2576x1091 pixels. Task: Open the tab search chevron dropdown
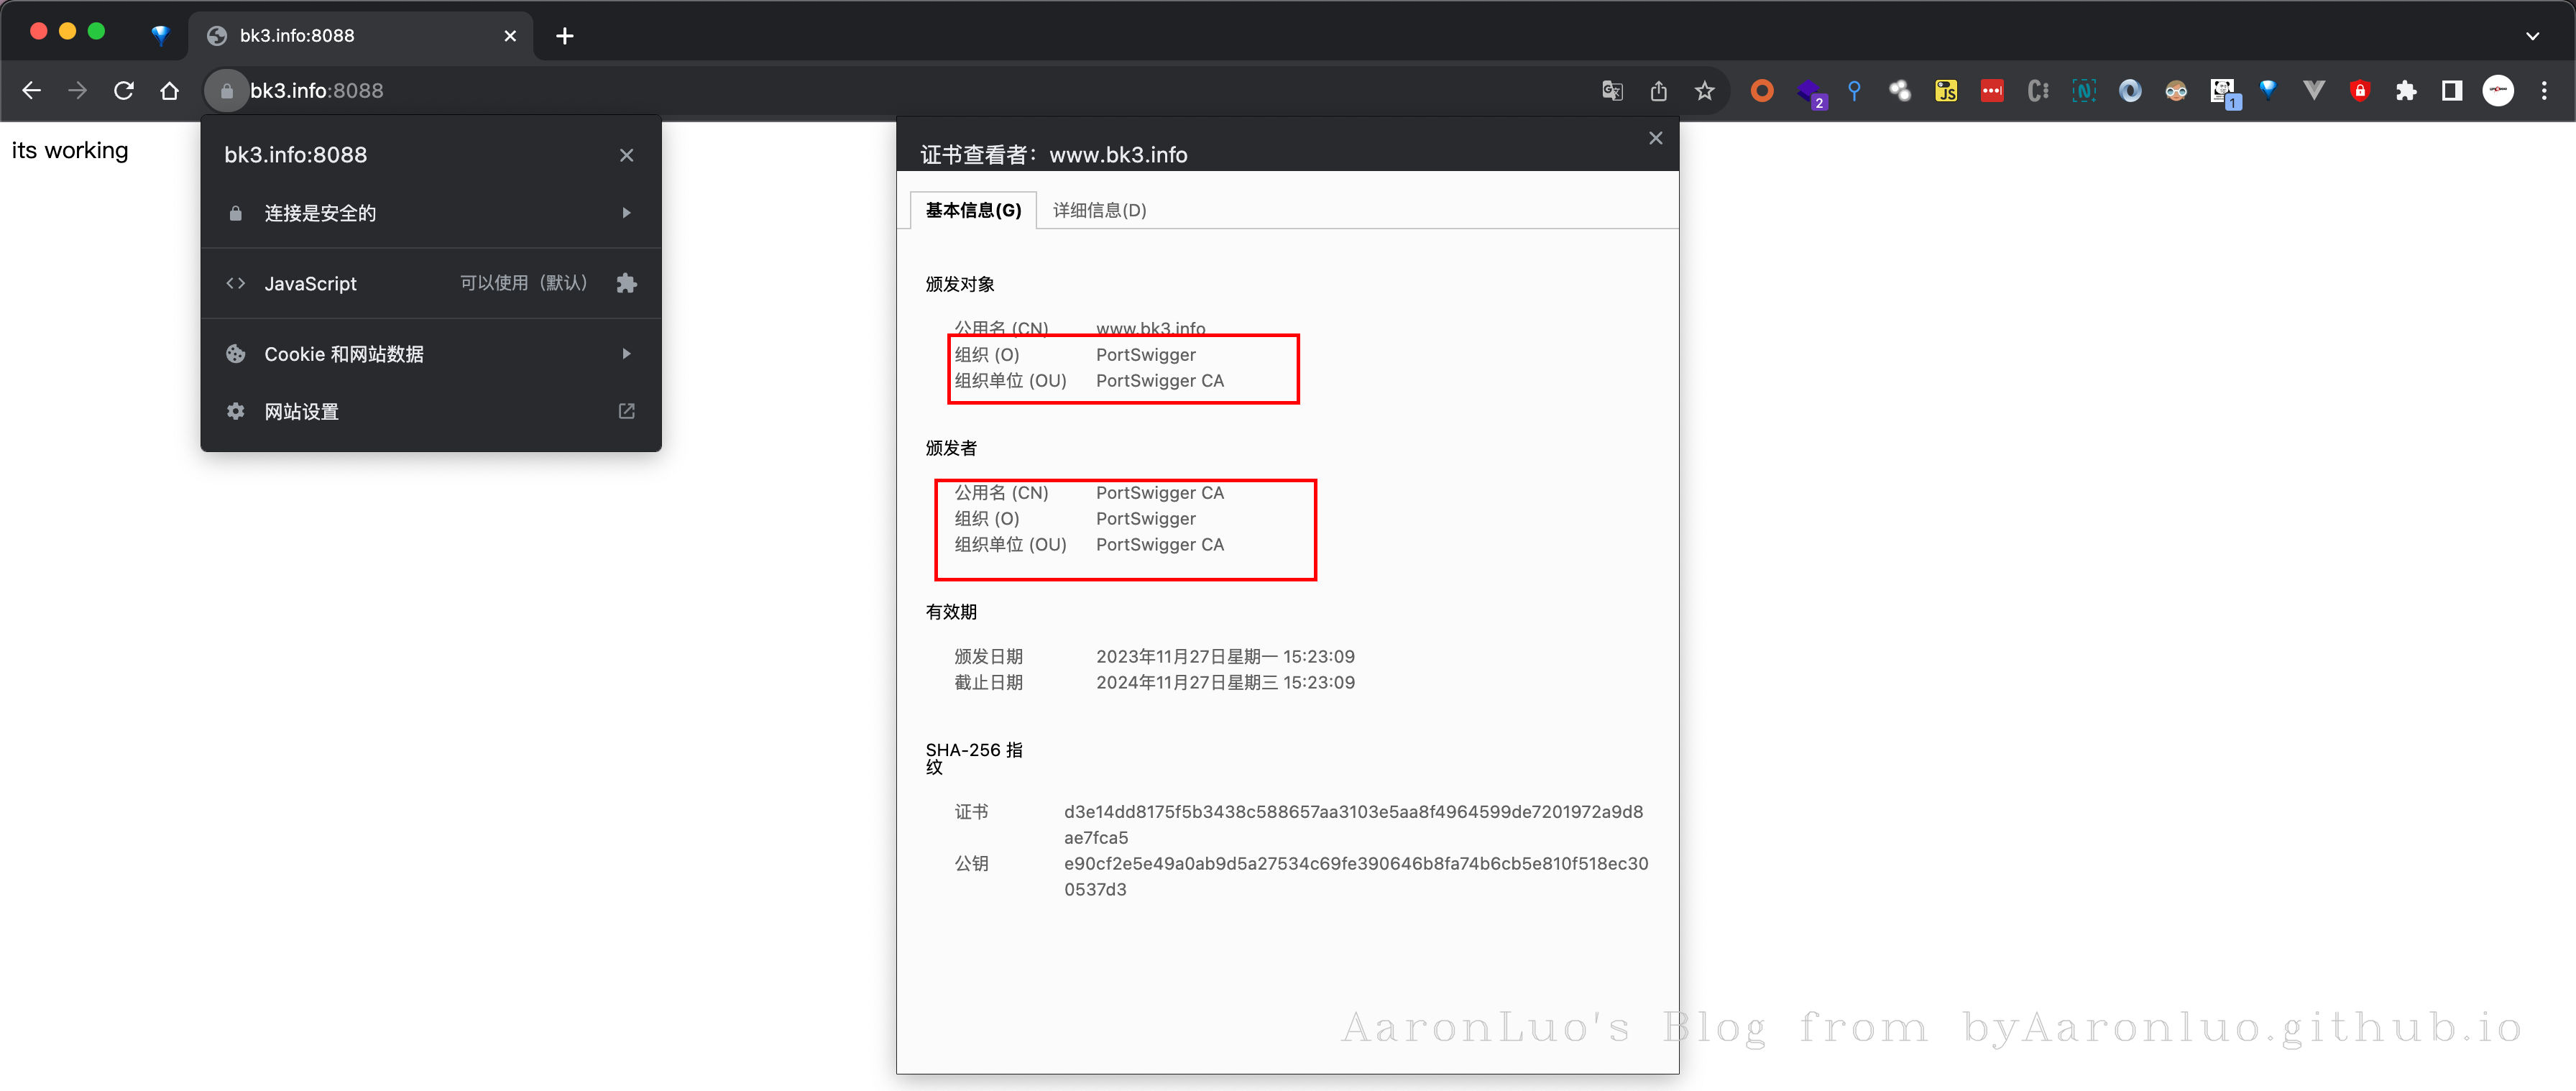tap(2532, 36)
